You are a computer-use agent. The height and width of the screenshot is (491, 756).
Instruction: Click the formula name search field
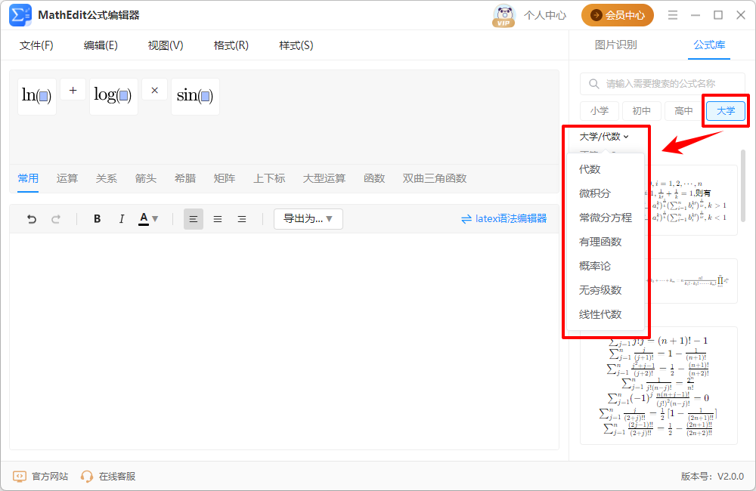(x=662, y=84)
